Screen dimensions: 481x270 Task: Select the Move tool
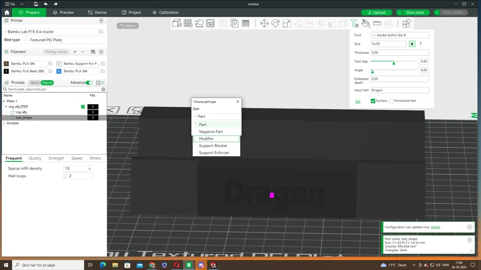tap(264, 23)
